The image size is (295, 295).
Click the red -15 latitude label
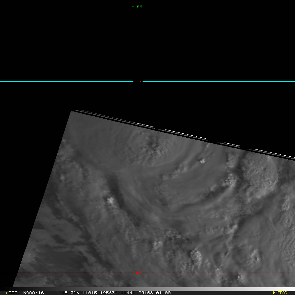point(137,81)
